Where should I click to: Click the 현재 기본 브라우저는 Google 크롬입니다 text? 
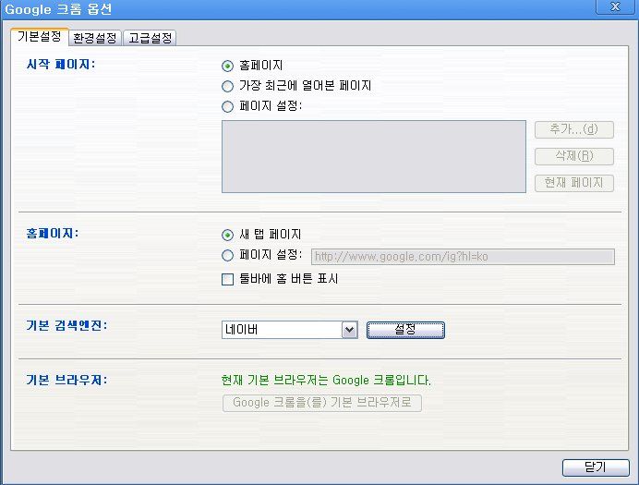coord(326,381)
